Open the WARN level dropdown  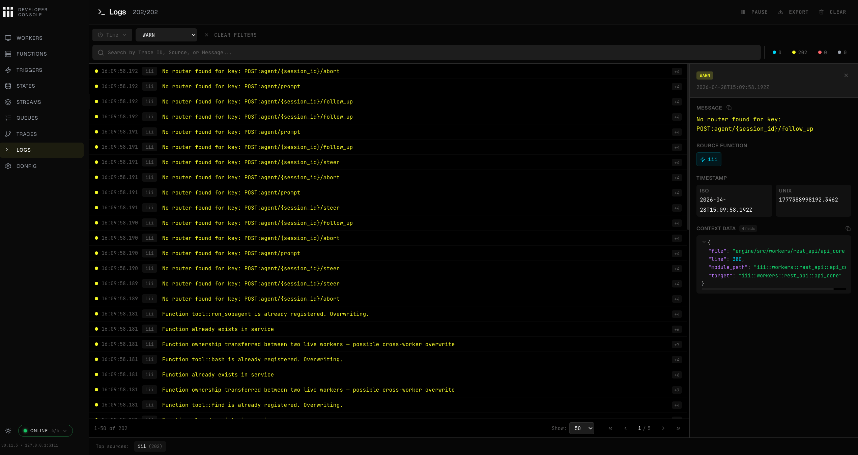[166, 35]
